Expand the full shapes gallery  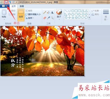click(x=89, y=18)
